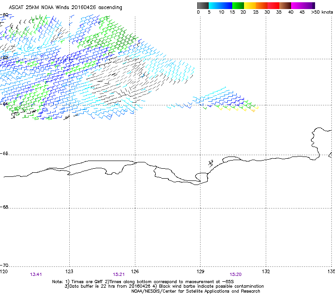Click the >50 knots legend label
This screenshot has height=294, width=335.
pyautogui.click(x=322, y=12)
